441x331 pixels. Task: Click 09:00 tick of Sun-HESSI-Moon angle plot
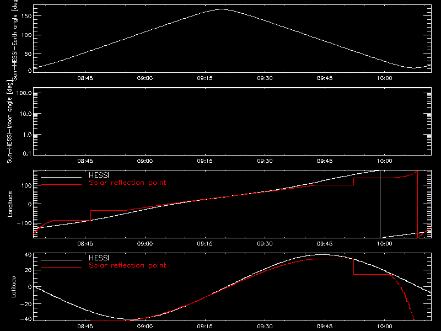[x=145, y=161]
